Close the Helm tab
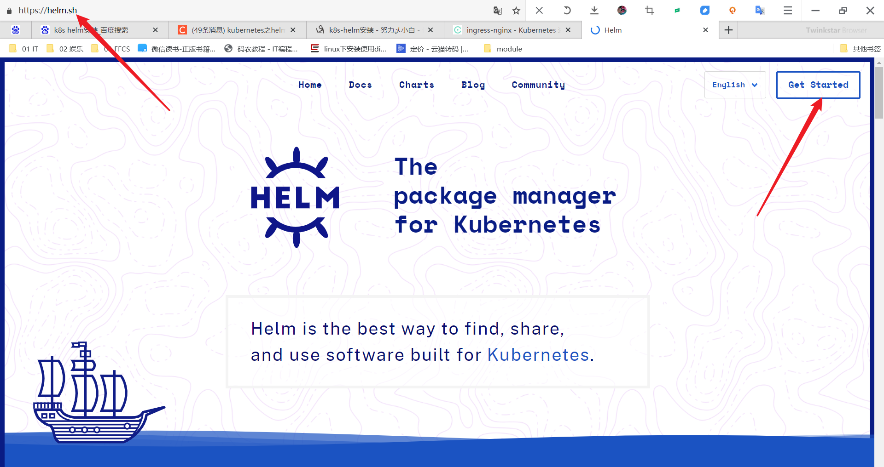This screenshot has height=467, width=884. (x=705, y=30)
